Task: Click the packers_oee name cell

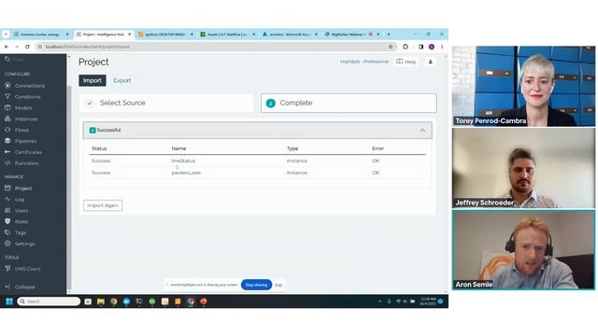Action: click(186, 173)
